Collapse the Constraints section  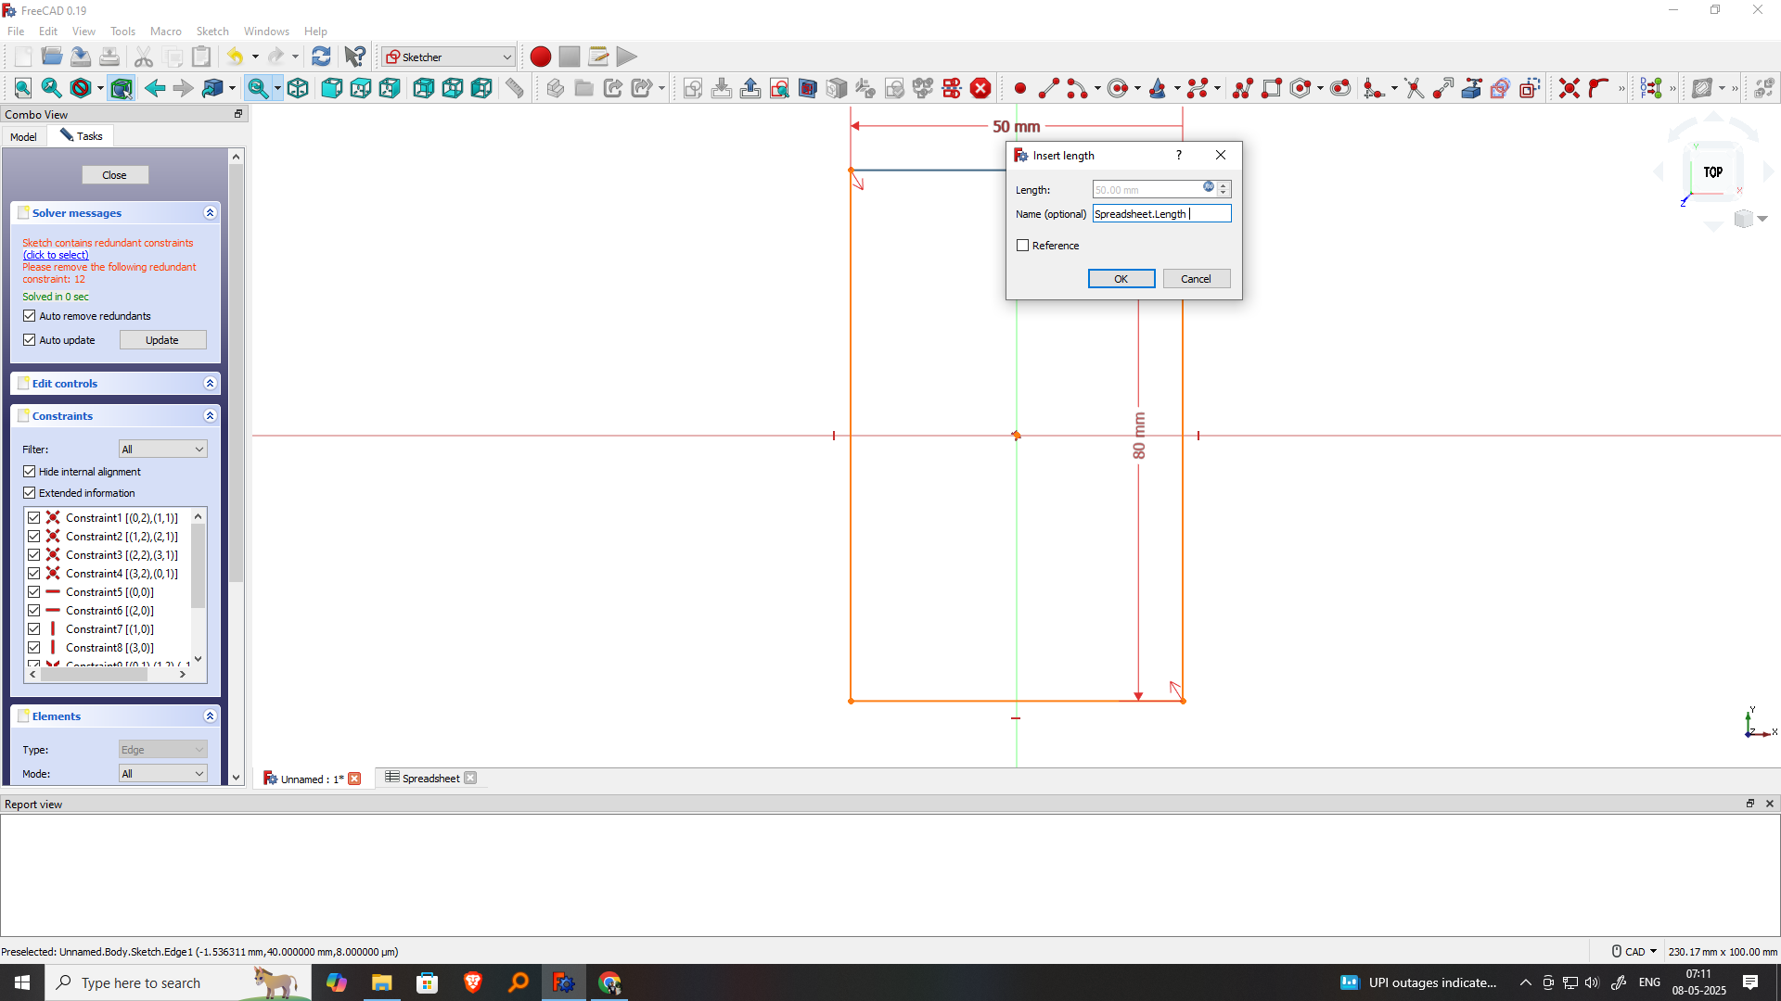tap(210, 416)
